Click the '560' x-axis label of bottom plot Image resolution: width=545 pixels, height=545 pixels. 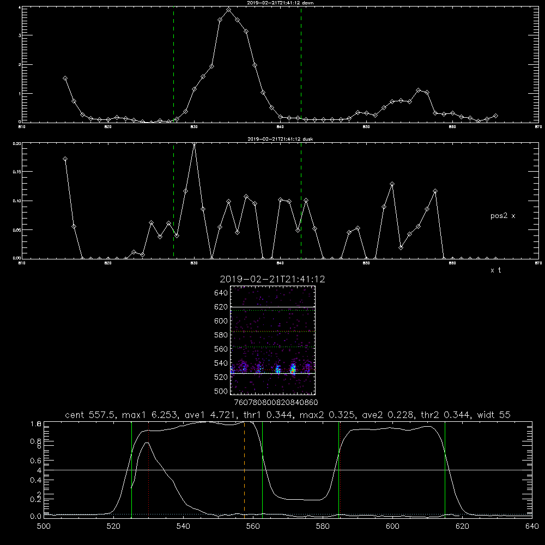[x=253, y=526]
